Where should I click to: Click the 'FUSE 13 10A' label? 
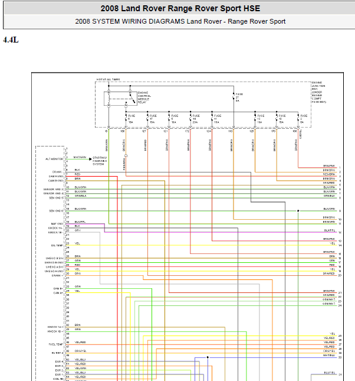tap(261, 119)
